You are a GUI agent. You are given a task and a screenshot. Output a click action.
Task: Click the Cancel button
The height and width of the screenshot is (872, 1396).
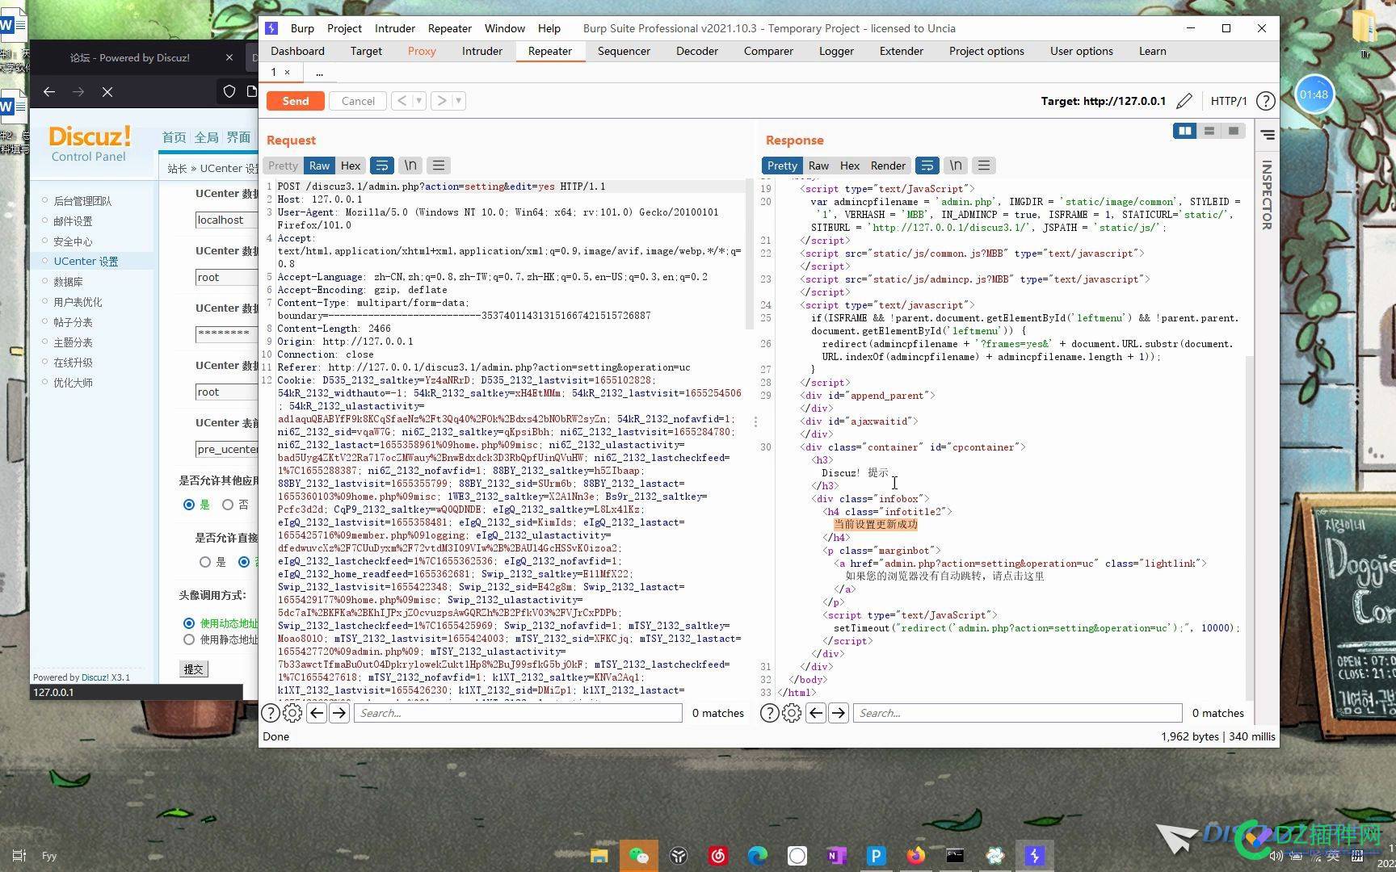tap(358, 101)
